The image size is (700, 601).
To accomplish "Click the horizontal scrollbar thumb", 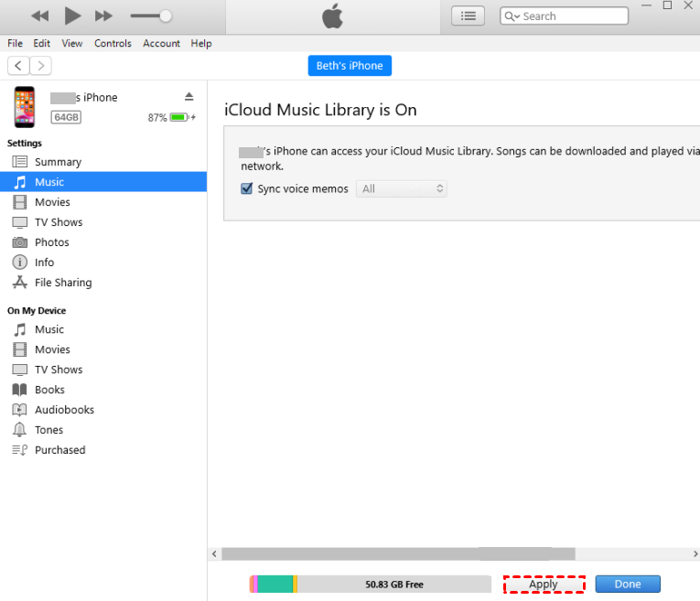I will coord(398,553).
